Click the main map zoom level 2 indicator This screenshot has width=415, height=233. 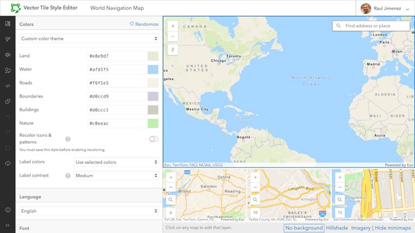point(173,49)
